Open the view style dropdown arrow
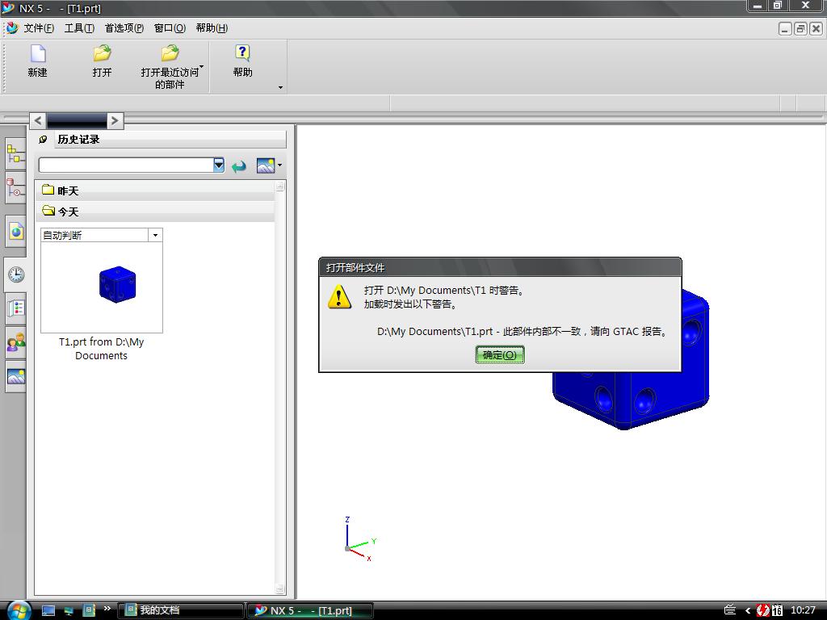The image size is (827, 620). tap(279, 165)
